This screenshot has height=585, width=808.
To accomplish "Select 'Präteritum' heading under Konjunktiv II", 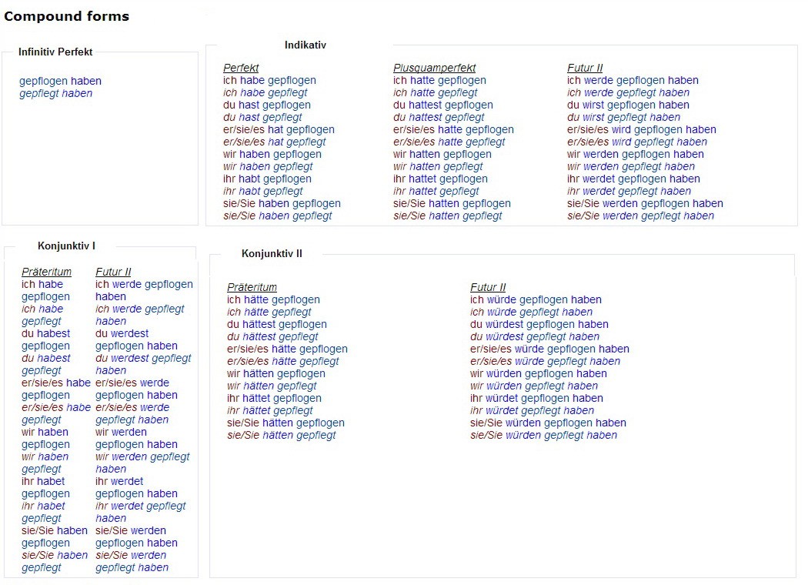I will 252,287.
